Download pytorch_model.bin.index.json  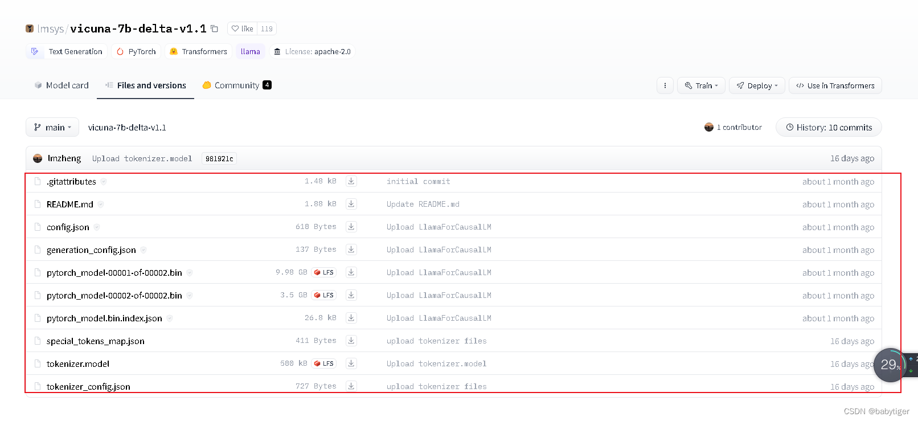pyautogui.click(x=351, y=318)
